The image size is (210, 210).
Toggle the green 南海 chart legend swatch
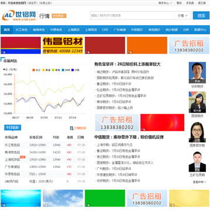(x=53, y=70)
